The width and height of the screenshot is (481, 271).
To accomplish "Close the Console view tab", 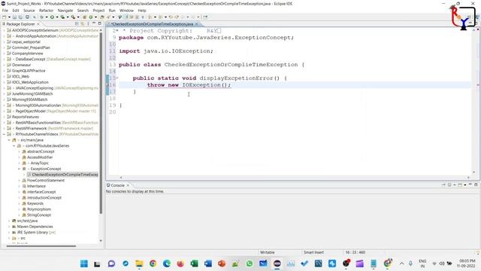I will (x=128, y=185).
